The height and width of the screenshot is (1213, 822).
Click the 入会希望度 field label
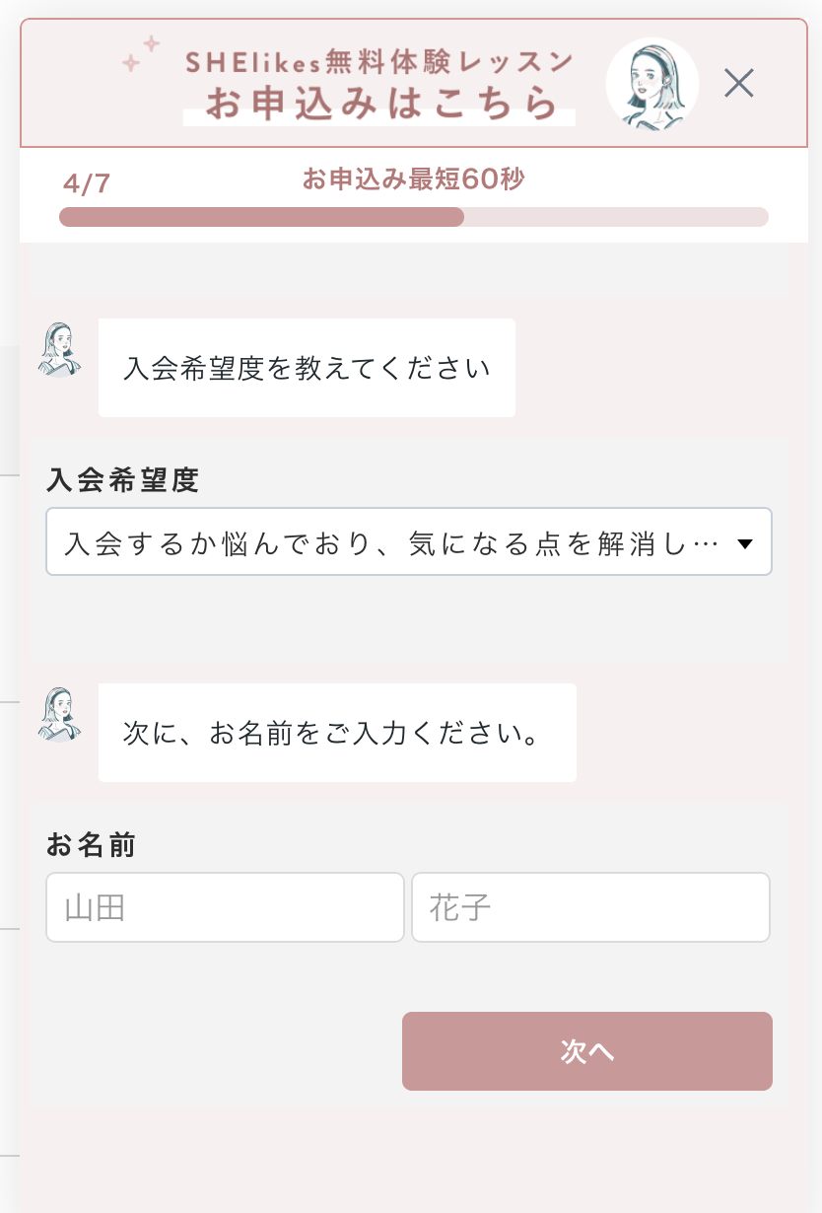(x=122, y=480)
